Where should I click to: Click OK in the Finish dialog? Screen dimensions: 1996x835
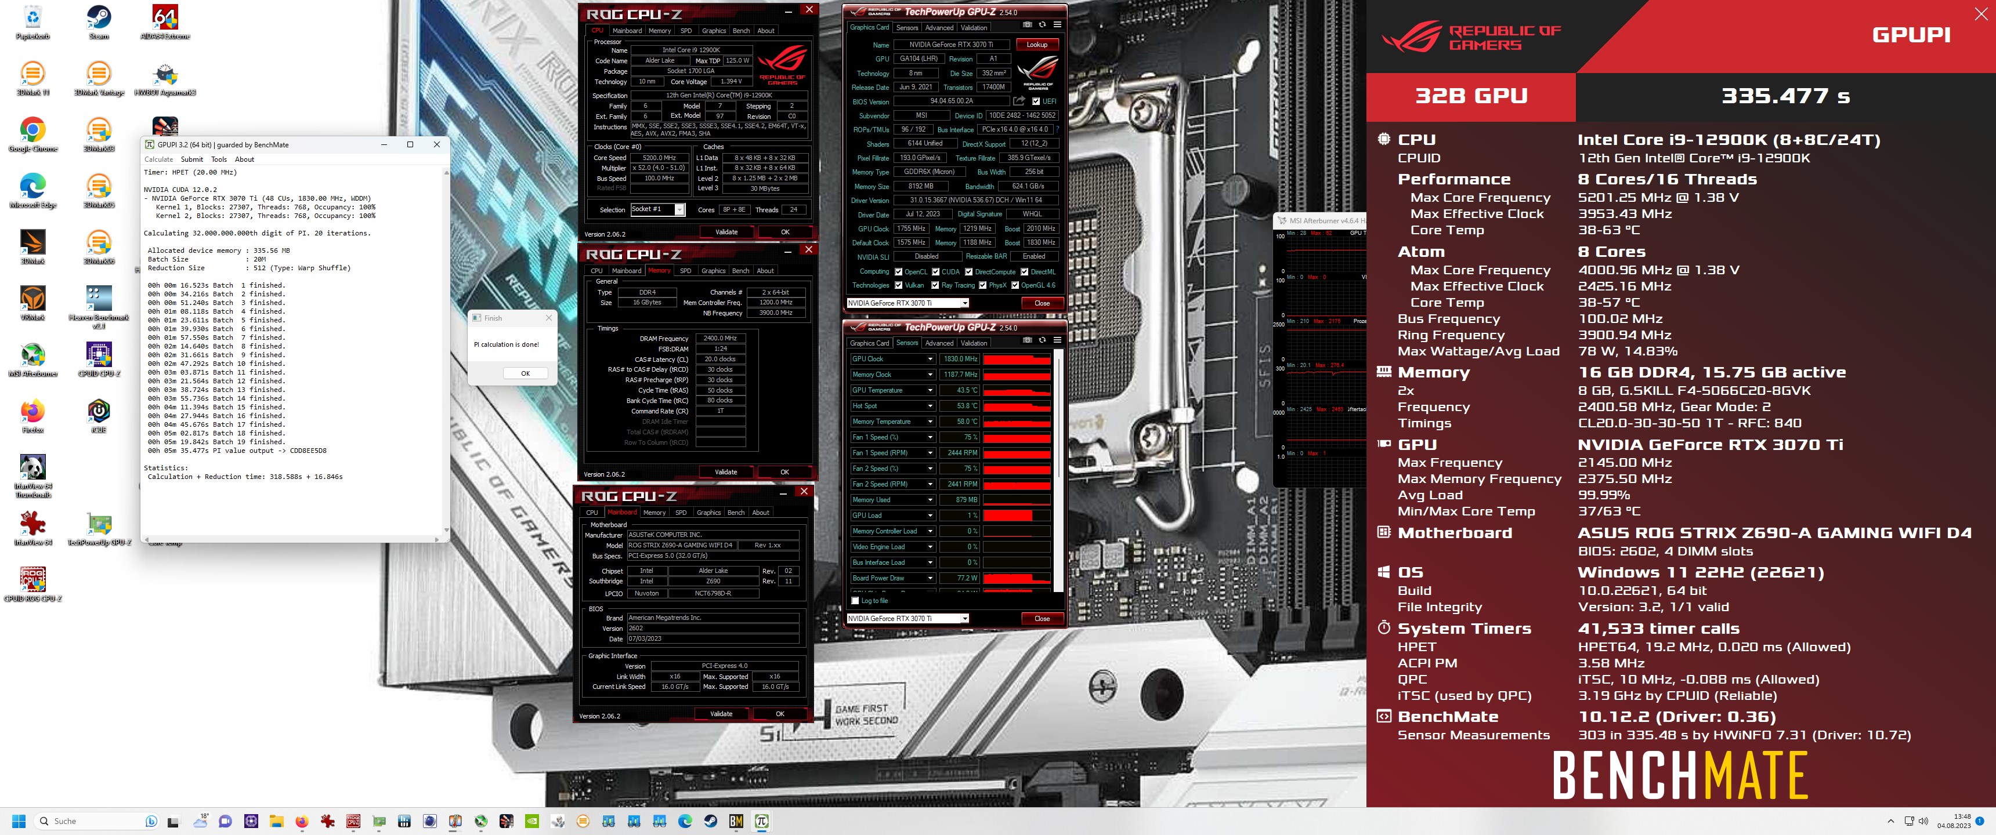click(x=525, y=373)
